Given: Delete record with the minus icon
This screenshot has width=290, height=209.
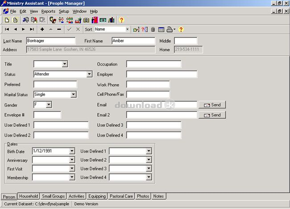Looking at the screenshot, I should tap(59, 29).
